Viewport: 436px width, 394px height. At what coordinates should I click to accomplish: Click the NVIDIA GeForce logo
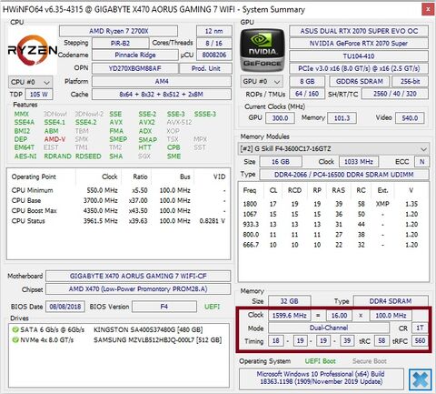click(x=263, y=50)
